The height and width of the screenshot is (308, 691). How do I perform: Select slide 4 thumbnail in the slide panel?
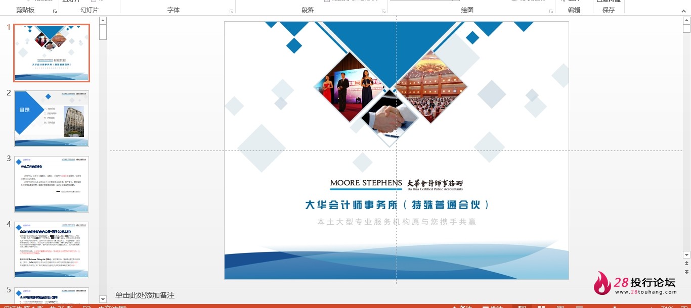click(52, 250)
